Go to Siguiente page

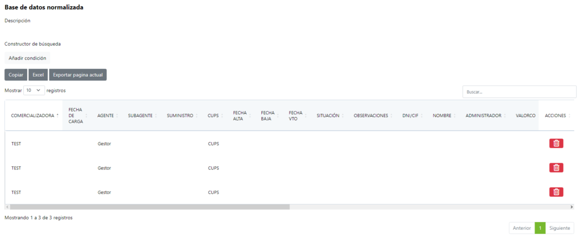560,228
